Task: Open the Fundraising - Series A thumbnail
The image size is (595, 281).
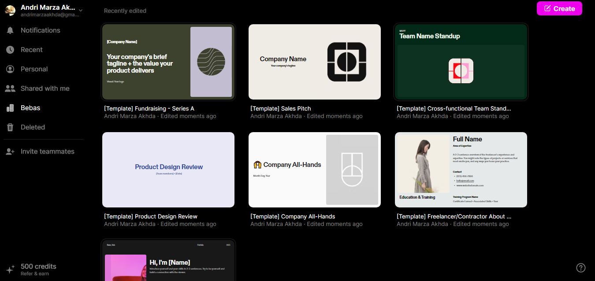Action: click(168, 62)
